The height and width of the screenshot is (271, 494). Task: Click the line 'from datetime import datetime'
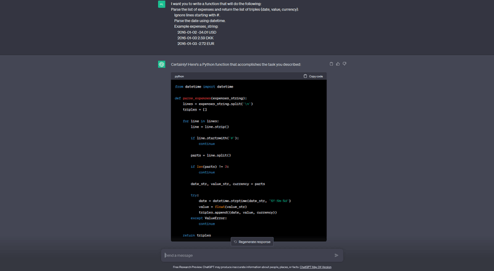[x=204, y=86]
